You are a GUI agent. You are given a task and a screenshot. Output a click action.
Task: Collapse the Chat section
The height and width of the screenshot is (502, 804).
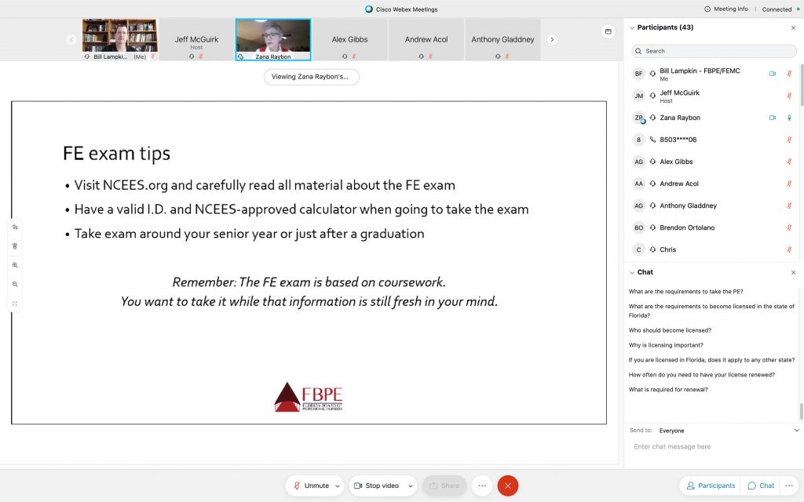[633, 272]
